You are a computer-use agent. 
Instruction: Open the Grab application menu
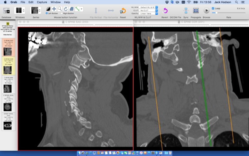tap(14, 2)
